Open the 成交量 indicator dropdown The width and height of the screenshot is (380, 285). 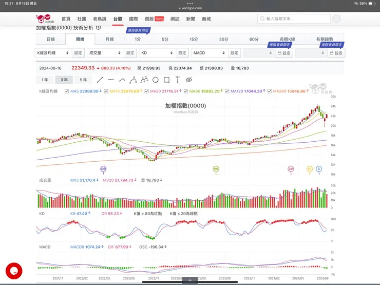point(105,53)
